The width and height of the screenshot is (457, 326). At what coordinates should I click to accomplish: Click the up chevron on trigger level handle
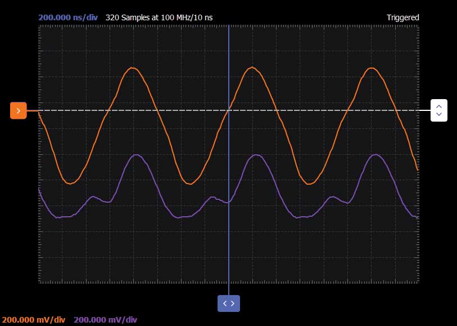pos(439,106)
